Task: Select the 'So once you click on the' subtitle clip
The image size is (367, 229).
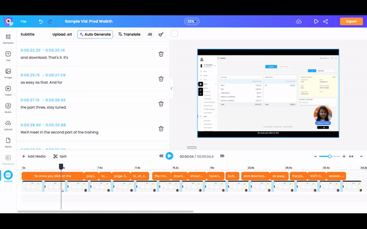Action: 53,176
